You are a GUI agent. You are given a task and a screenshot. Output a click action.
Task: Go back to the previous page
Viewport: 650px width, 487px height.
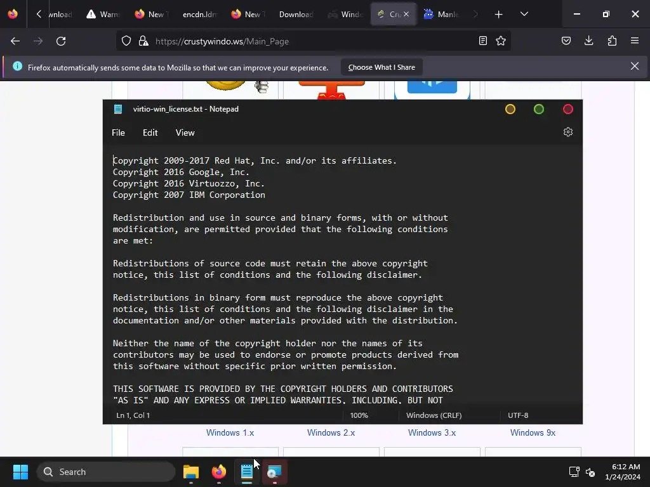tap(15, 41)
